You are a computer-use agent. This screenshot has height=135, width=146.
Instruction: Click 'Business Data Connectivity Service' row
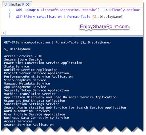pyautogui.click(x=36, y=118)
